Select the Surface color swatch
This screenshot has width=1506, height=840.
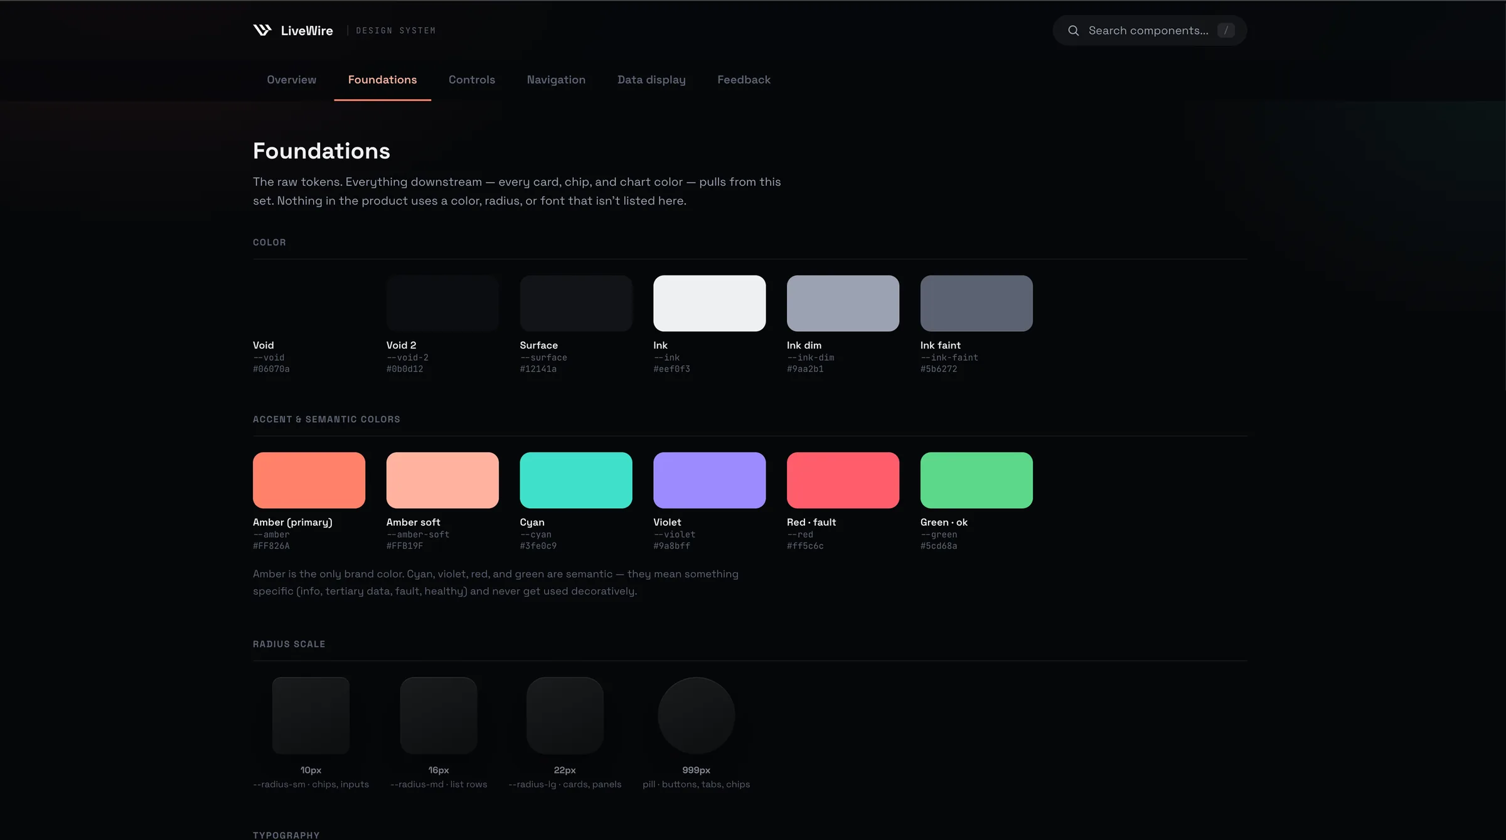click(576, 303)
